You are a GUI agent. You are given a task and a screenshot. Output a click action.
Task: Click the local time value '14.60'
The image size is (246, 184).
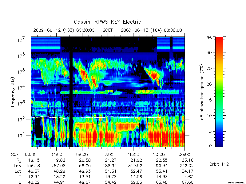[x=188, y=177]
